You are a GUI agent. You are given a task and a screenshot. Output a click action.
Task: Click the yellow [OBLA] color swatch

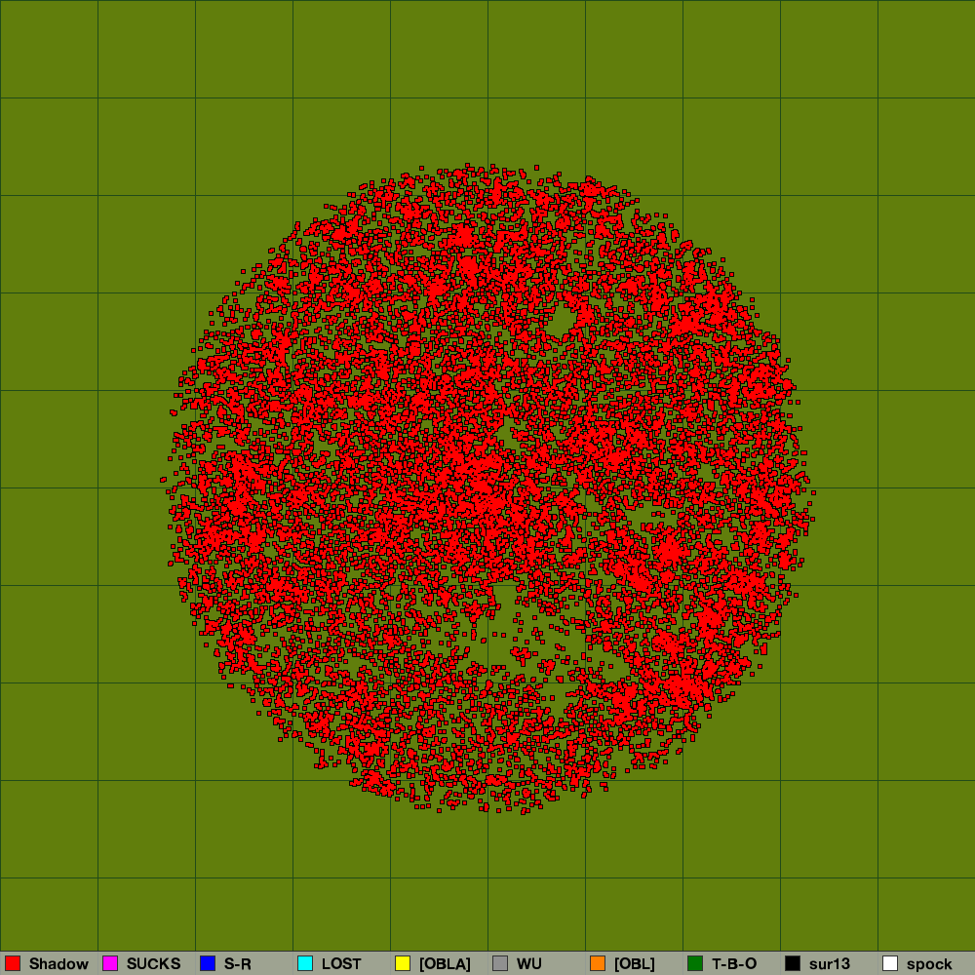pos(403,963)
